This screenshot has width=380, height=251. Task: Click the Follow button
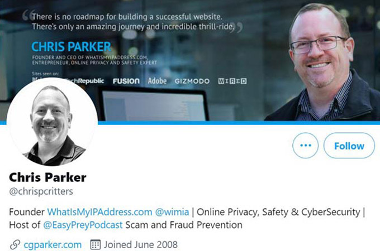pyautogui.click(x=349, y=146)
